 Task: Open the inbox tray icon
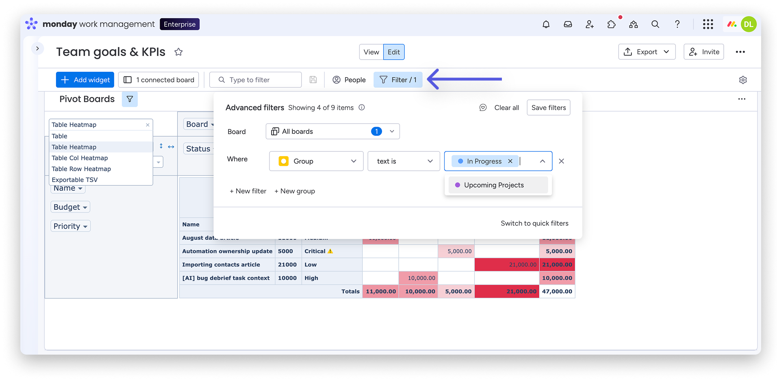coord(568,24)
